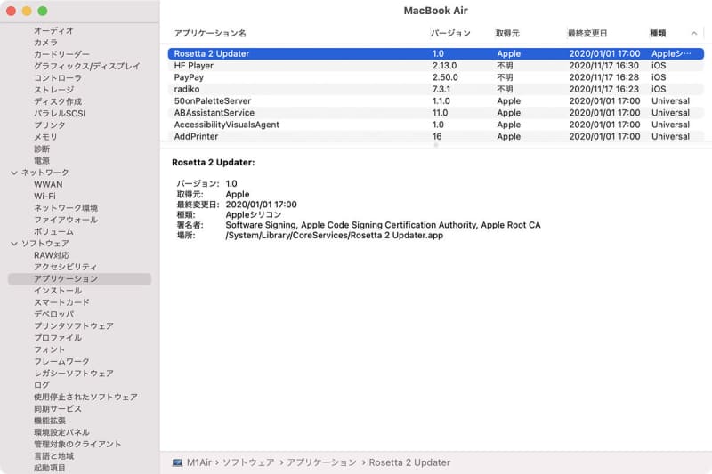
Task: Open インストール in the sidebar
Action: tap(58, 291)
